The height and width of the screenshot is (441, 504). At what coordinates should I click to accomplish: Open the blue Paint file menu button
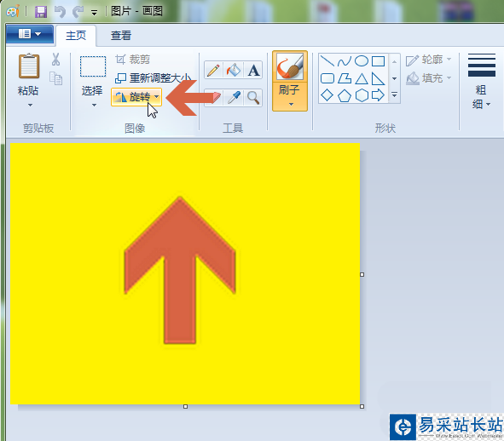pos(30,34)
